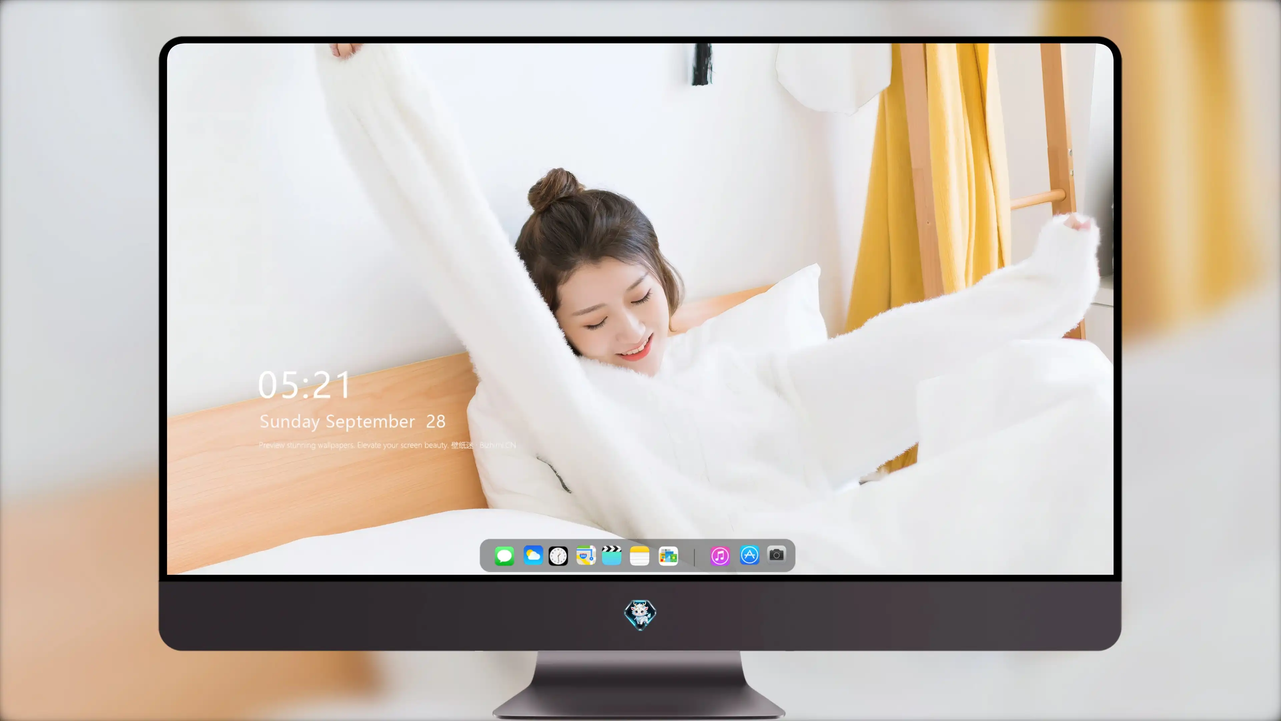
Task: Open the Weather app in the dock
Action: tap(533, 555)
